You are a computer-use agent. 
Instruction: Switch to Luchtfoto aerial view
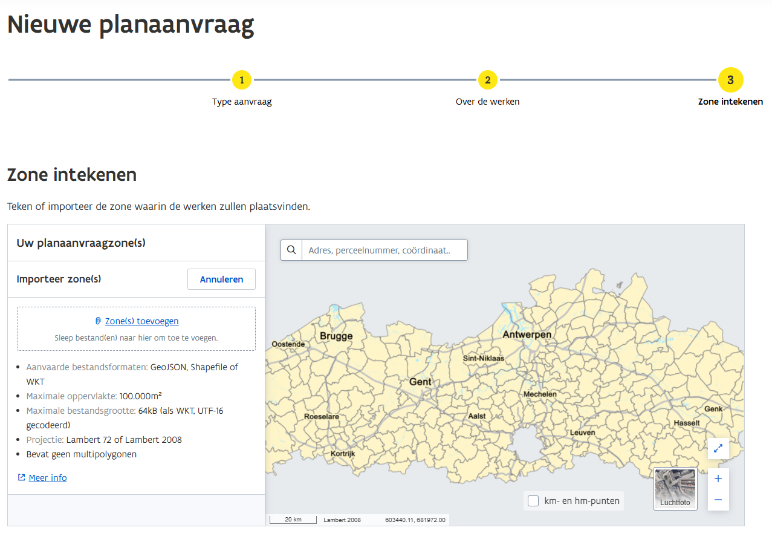(675, 488)
